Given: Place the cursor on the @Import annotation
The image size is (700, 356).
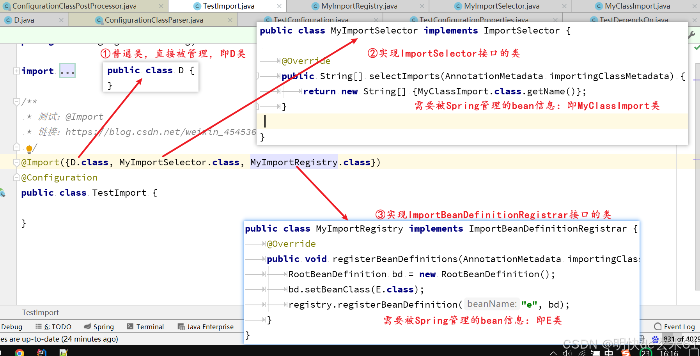Looking at the screenshot, I should 40,162.
